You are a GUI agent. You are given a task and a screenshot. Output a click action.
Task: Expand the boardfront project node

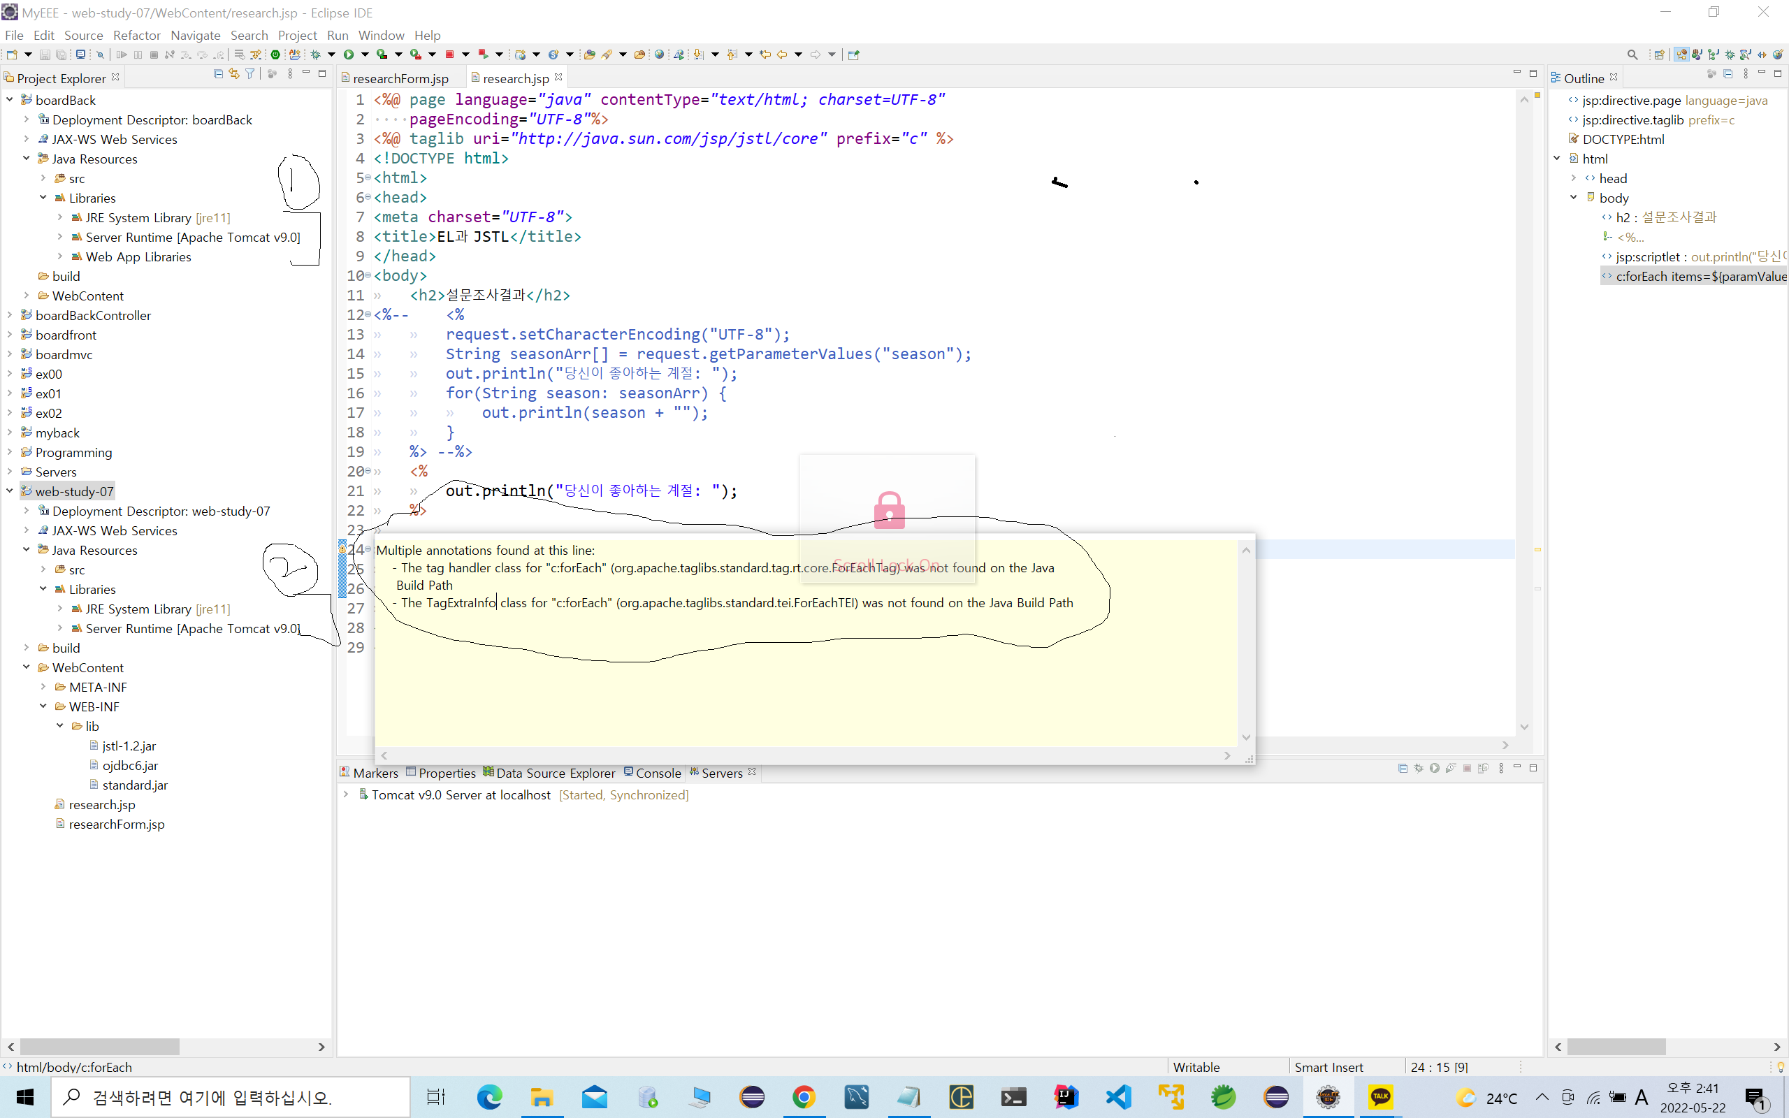coord(10,335)
